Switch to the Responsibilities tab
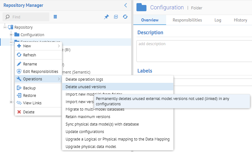252x152 pixels. tap(187, 20)
